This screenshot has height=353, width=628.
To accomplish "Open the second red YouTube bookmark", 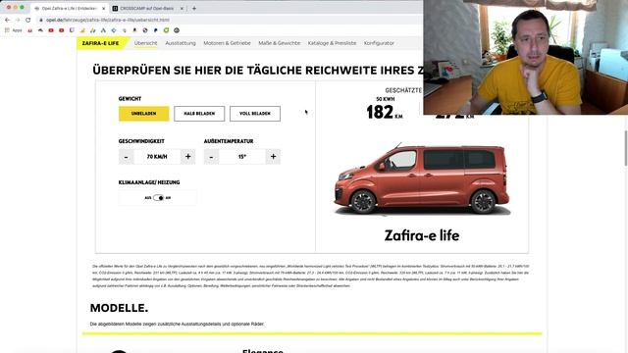I will pyautogui.click(x=61, y=30).
